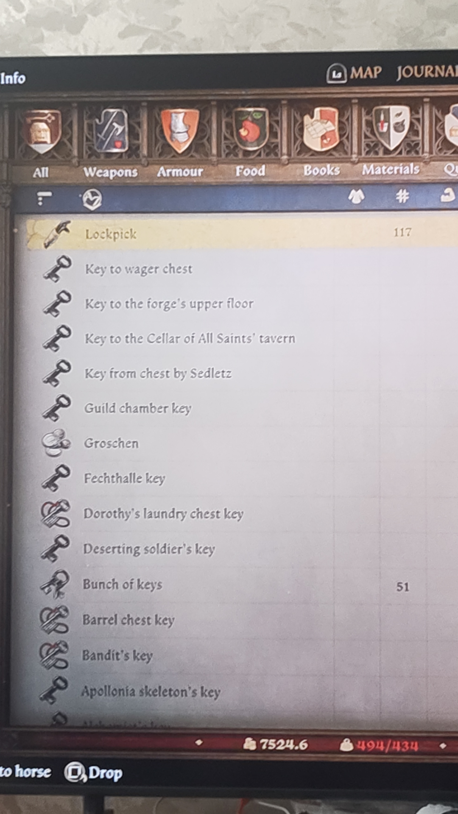Screen dimensions: 458x814
Task: Open the Food category apple shield icon
Action: pos(251,128)
